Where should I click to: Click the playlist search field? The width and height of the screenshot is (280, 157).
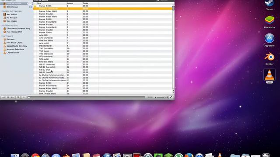tap(164, 1)
